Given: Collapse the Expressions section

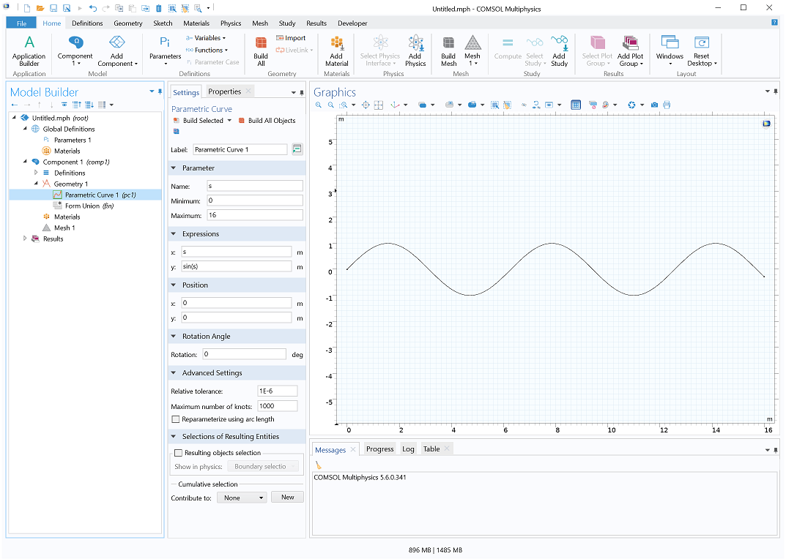Looking at the screenshot, I should click(174, 234).
